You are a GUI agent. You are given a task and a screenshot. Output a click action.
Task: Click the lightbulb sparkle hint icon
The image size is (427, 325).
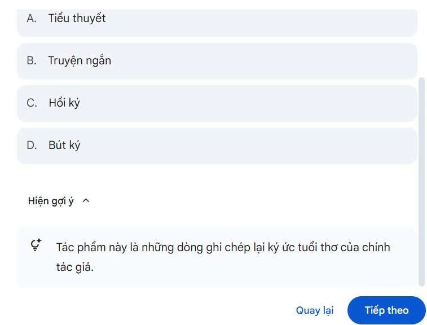[x=36, y=246]
